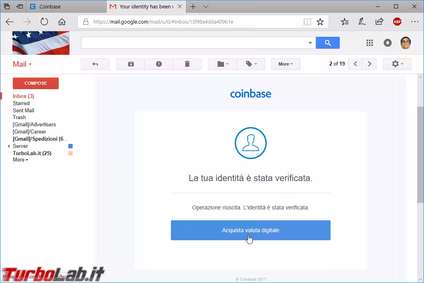Delete the email with trash icon
This screenshot has width=424, height=283.
(x=187, y=64)
